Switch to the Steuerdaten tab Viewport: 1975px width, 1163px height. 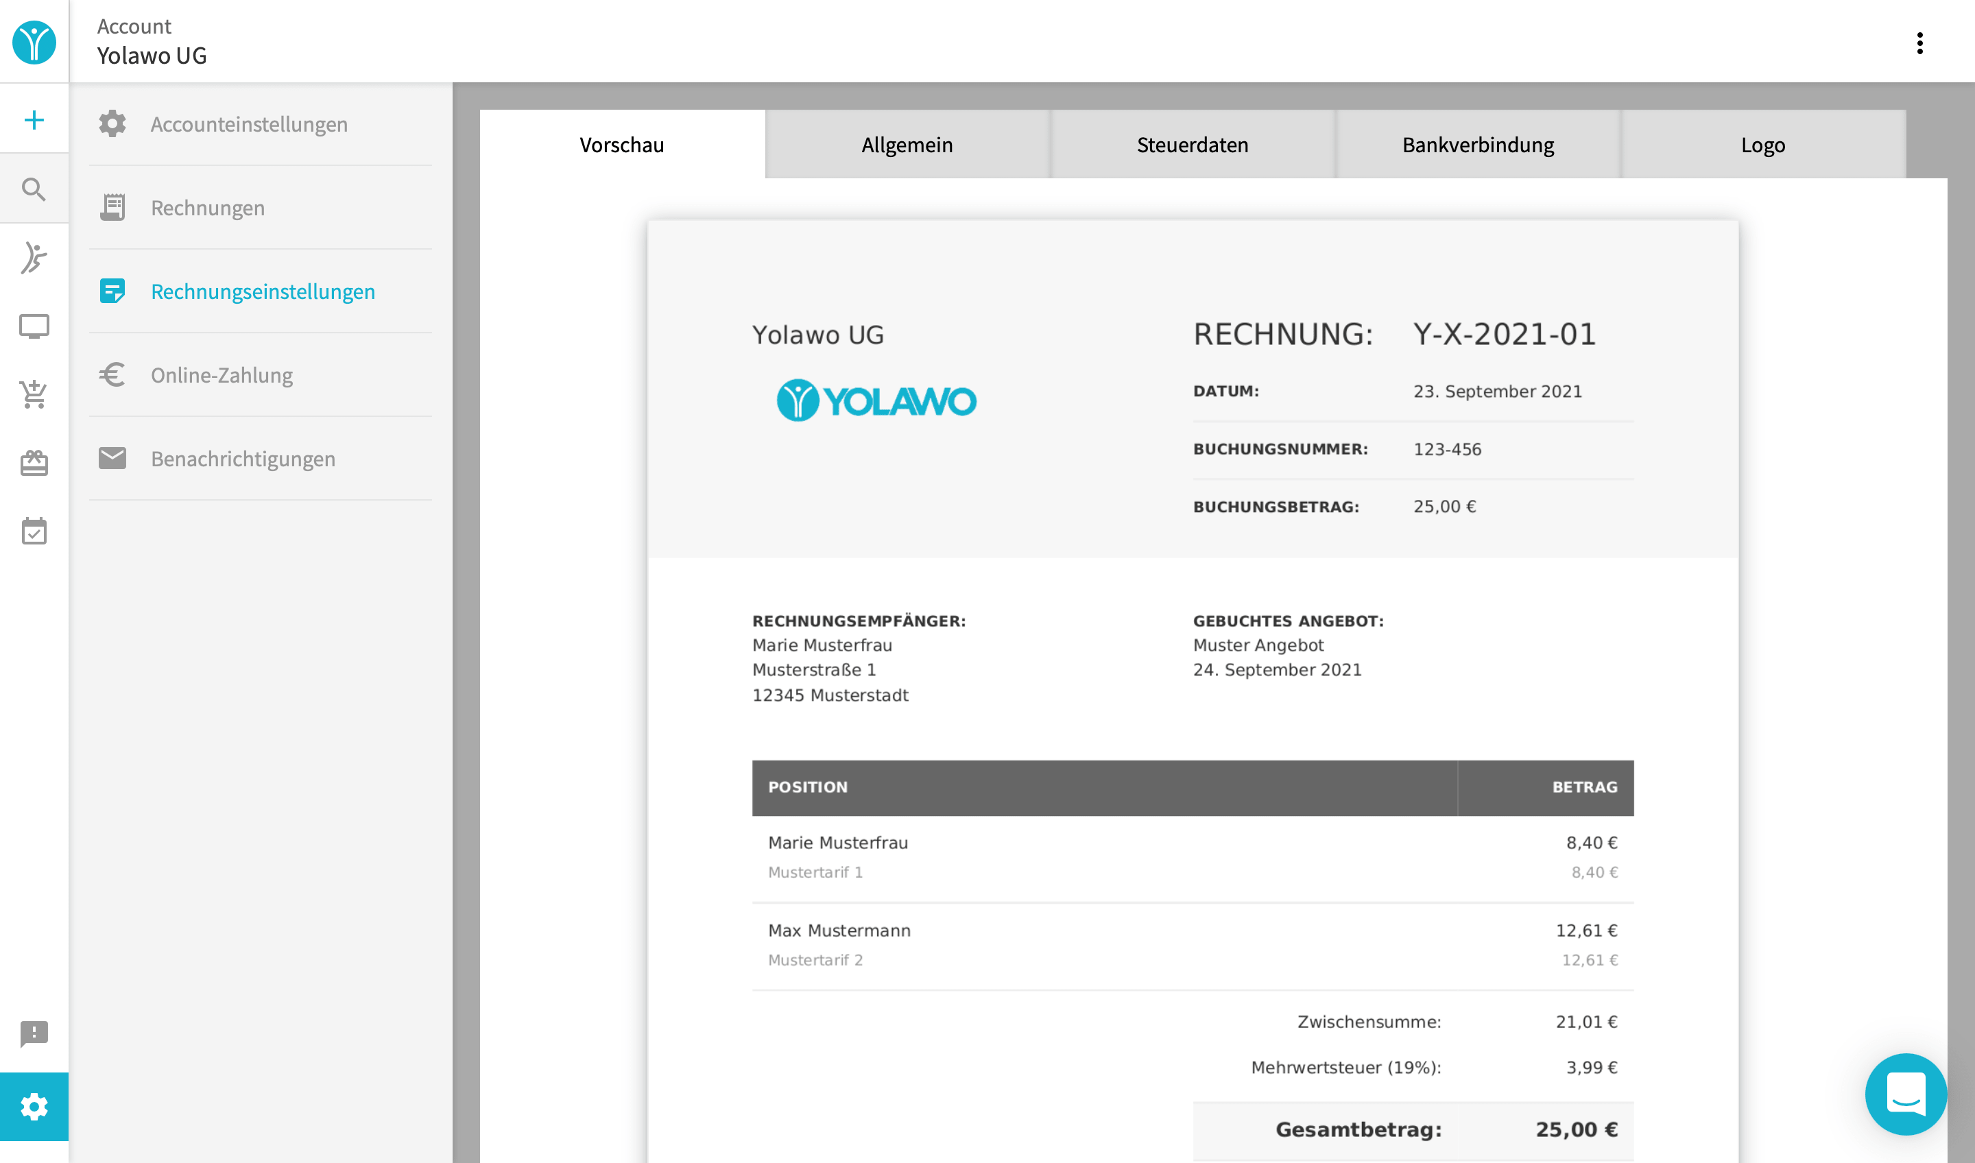click(1192, 145)
